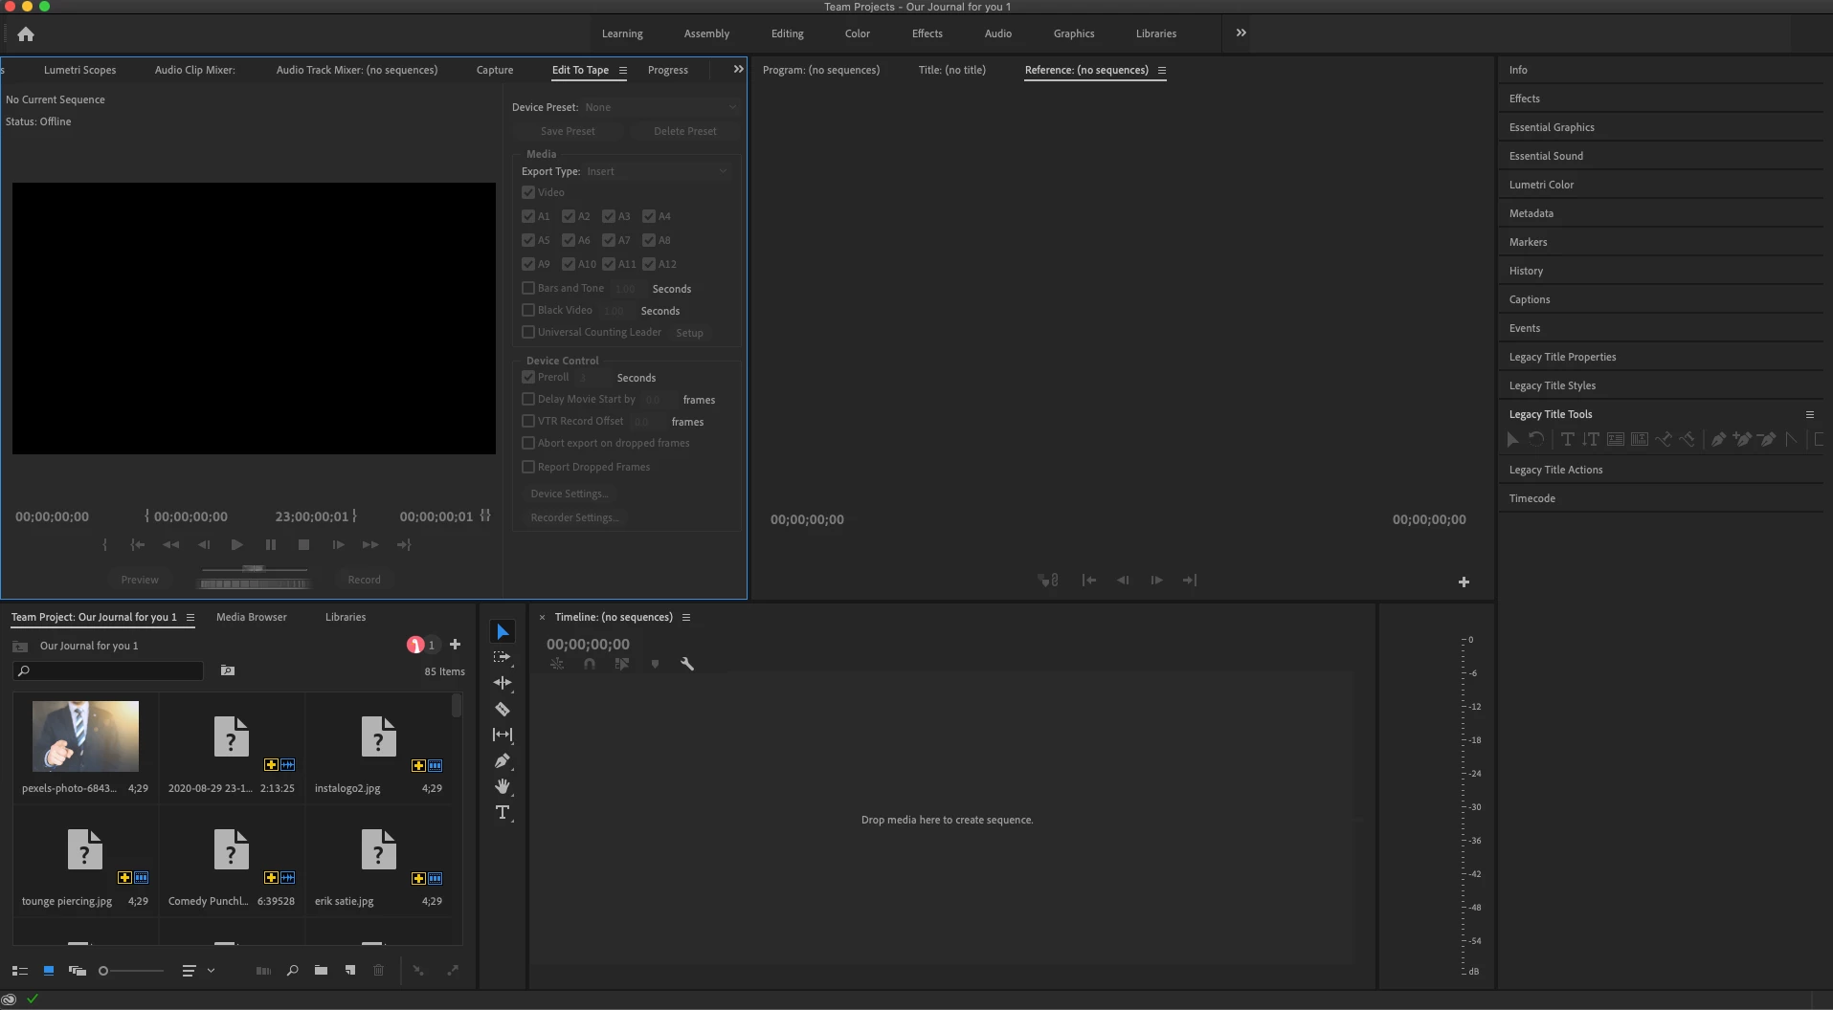Open the Lumetri Scopes tab
The width and height of the screenshot is (1833, 1010).
tap(80, 70)
